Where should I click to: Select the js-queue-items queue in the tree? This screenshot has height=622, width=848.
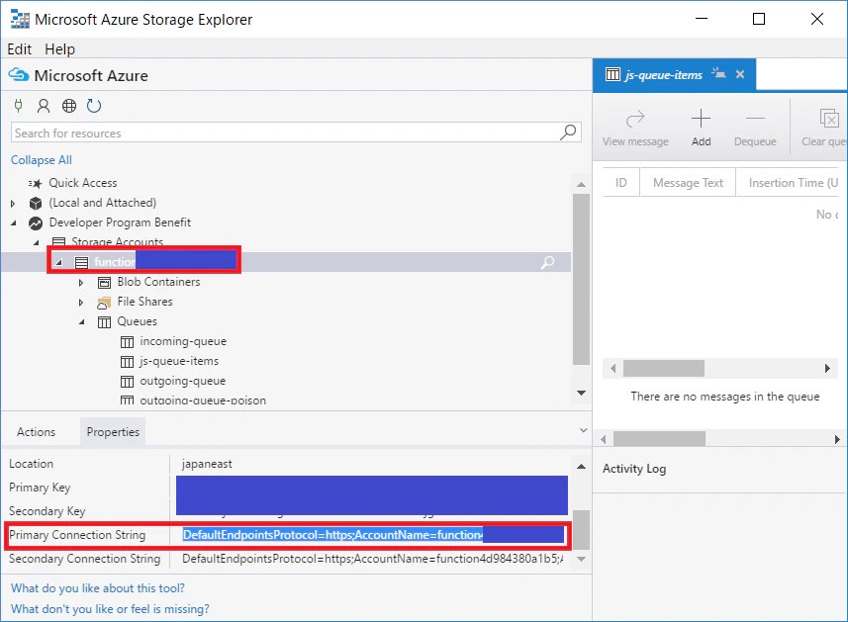pyautogui.click(x=179, y=361)
